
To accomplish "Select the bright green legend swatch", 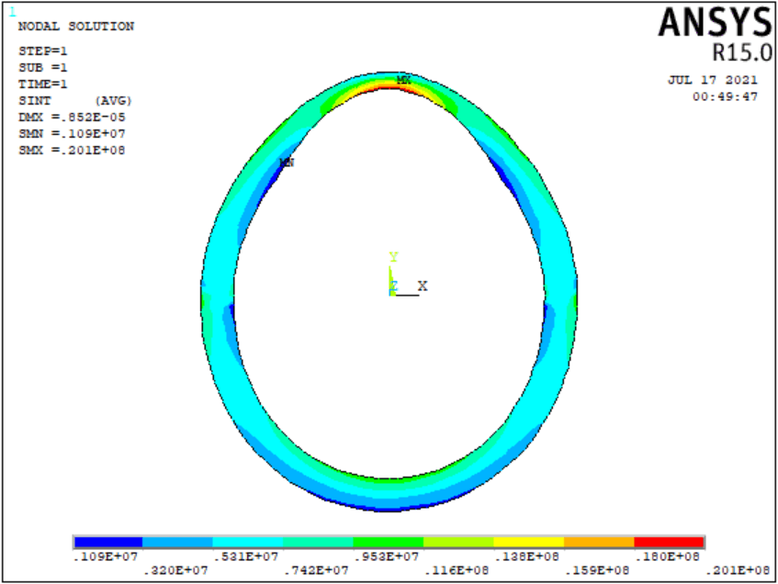I will 389,543.
